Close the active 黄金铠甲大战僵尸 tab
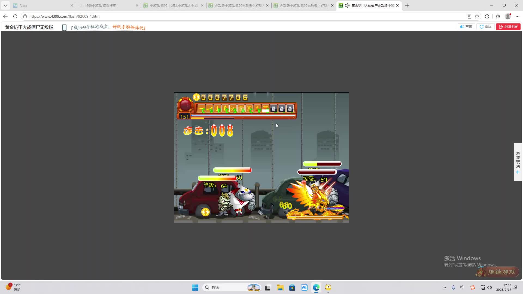The width and height of the screenshot is (523, 294). (x=397, y=5)
